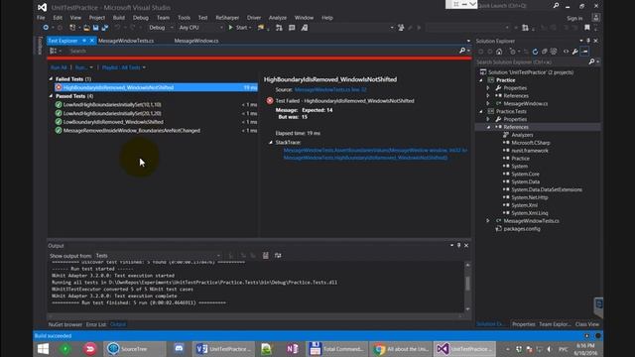The height and width of the screenshot is (357, 635).
Task: Click the comment icon in the main toolbar
Action: tap(292, 28)
